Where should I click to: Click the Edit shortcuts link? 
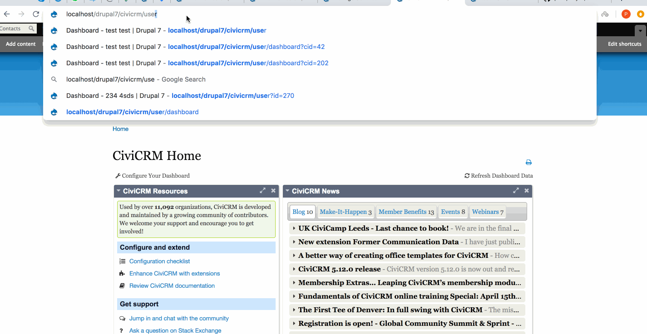(x=625, y=44)
